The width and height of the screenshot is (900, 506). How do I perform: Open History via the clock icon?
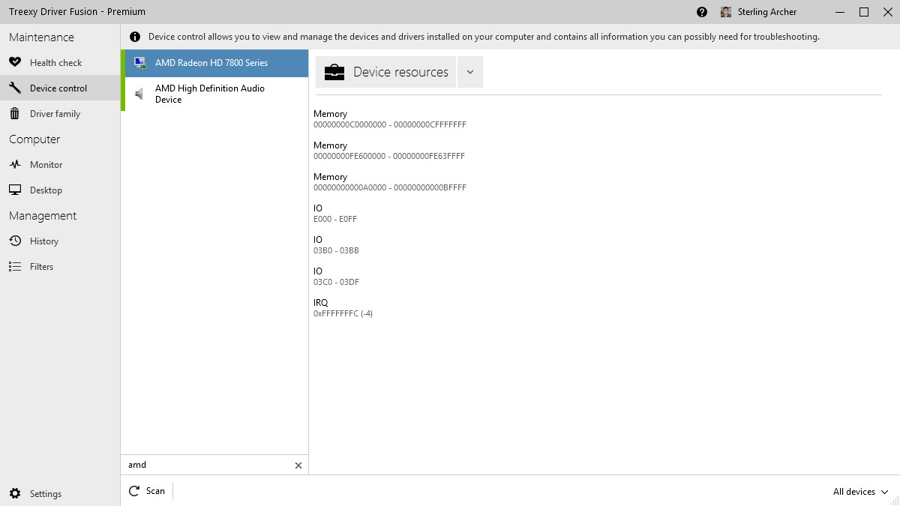point(15,241)
